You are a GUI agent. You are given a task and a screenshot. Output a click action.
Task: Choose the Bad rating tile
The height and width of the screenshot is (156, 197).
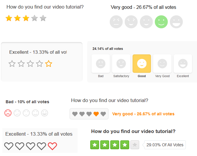click(x=101, y=64)
